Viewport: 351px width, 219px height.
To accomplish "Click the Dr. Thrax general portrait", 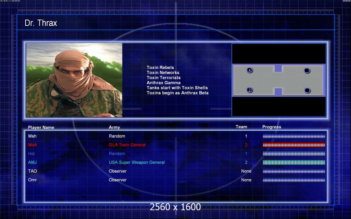I will pos(74,80).
